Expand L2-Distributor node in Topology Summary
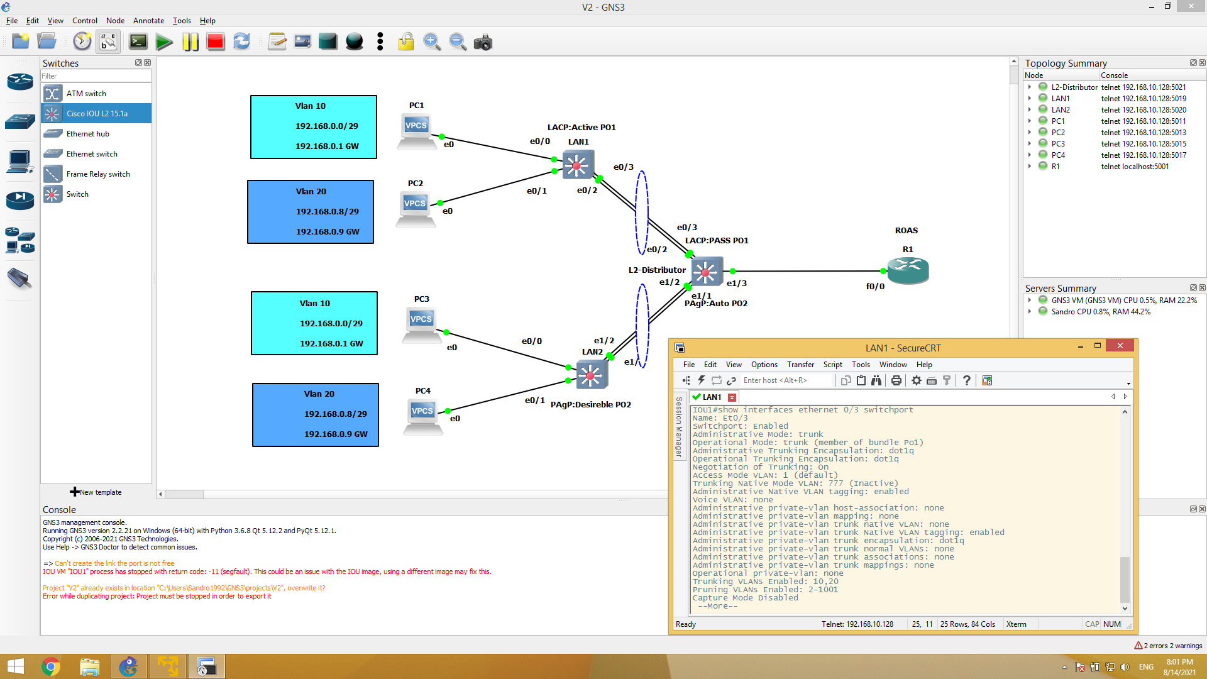This screenshot has height=679, width=1207. coord(1030,87)
